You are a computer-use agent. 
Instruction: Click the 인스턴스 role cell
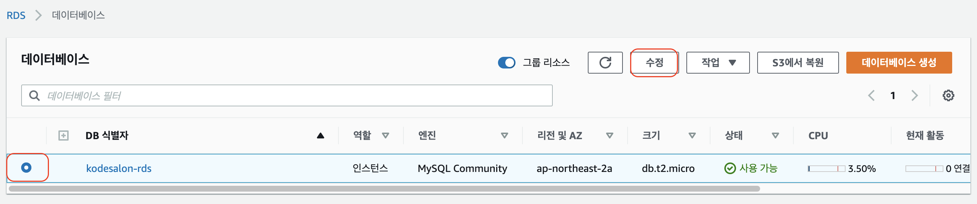[370, 168]
